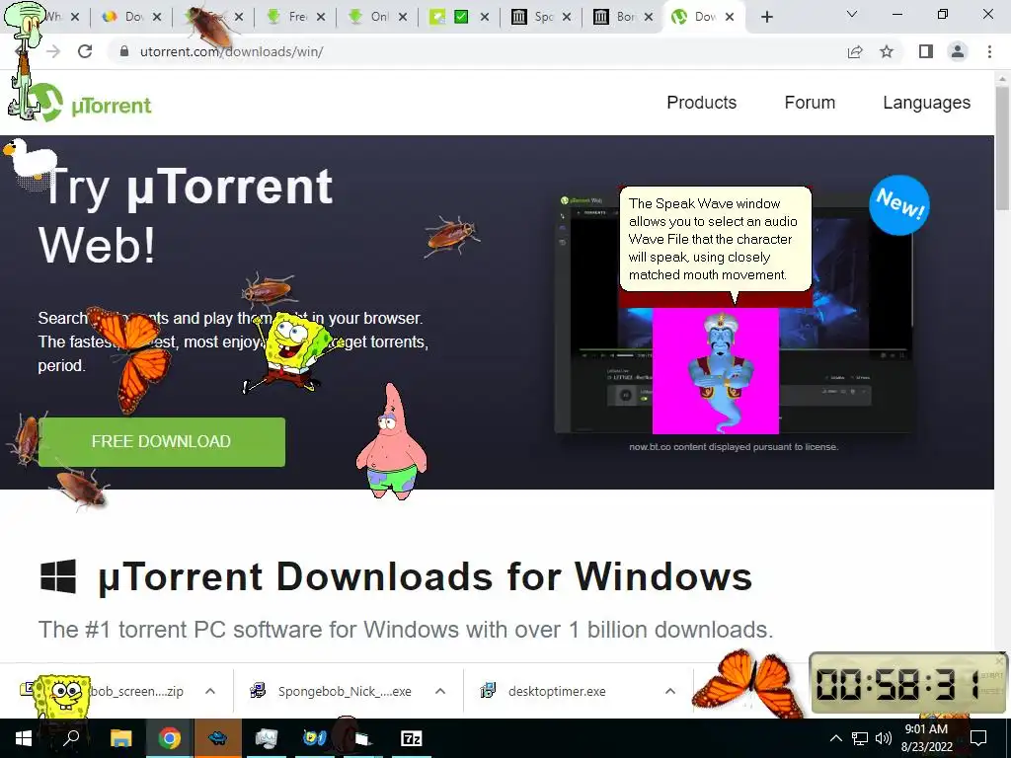This screenshot has height=758, width=1011.
Task: Click the jumping SpongeBob character
Action: click(x=293, y=351)
